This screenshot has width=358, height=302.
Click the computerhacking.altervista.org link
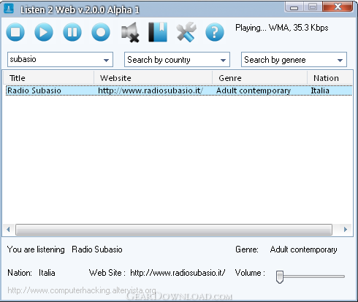click(x=82, y=290)
